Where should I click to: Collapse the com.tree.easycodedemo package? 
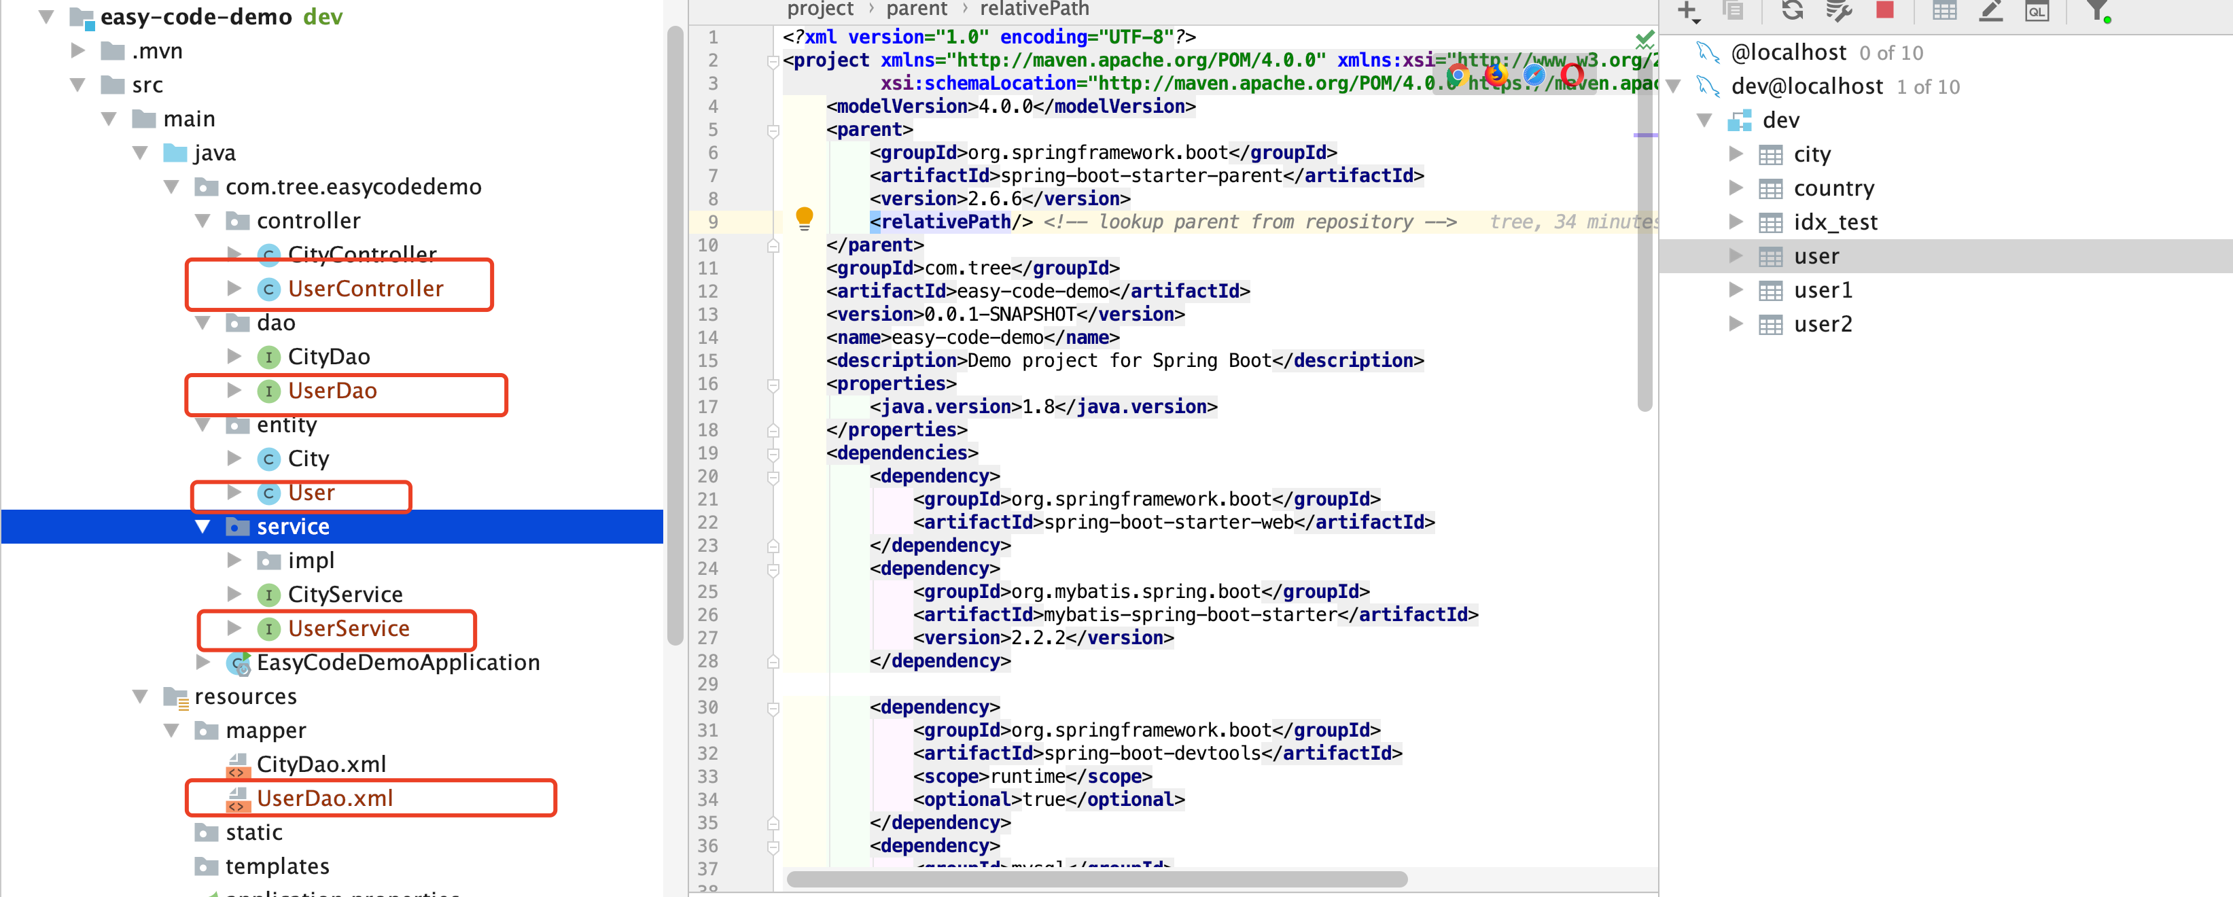172,186
